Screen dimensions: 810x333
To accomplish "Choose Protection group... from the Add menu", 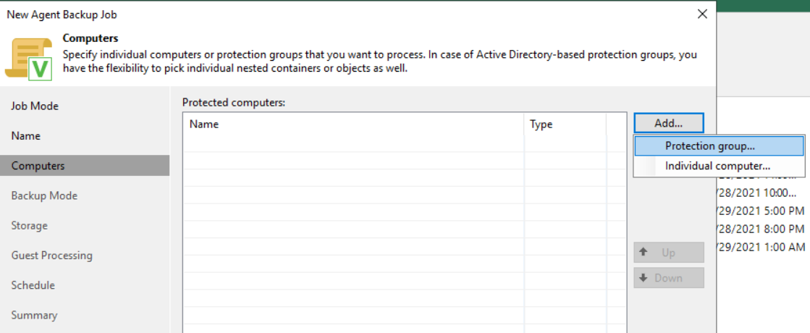I will 709,146.
